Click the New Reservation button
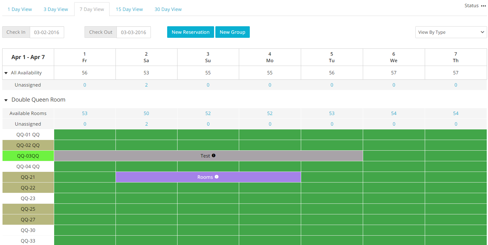This screenshot has height=245, width=488. [191, 32]
